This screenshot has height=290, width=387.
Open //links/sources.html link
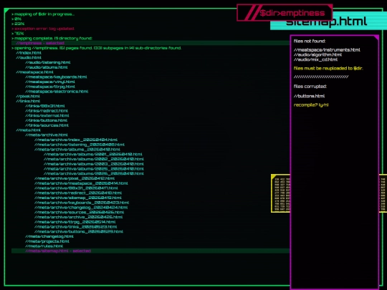click(x=47, y=125)
